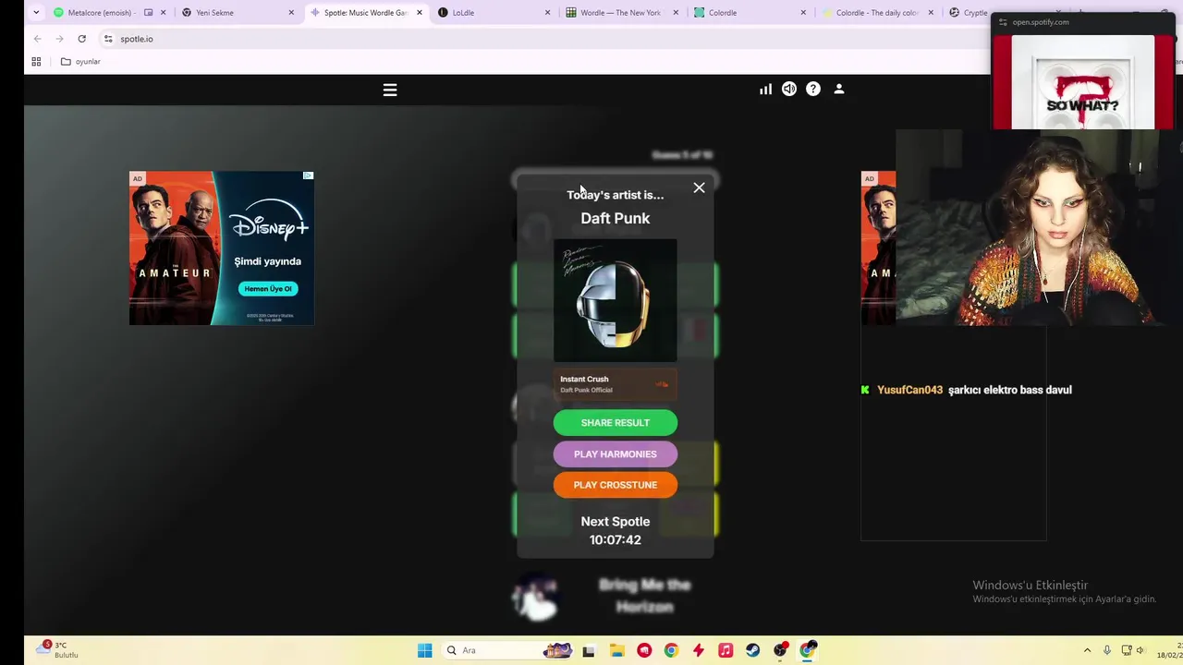Click the browser back arrow
The width and height of the screenshot is (1183, 665).
pos(37,39)
